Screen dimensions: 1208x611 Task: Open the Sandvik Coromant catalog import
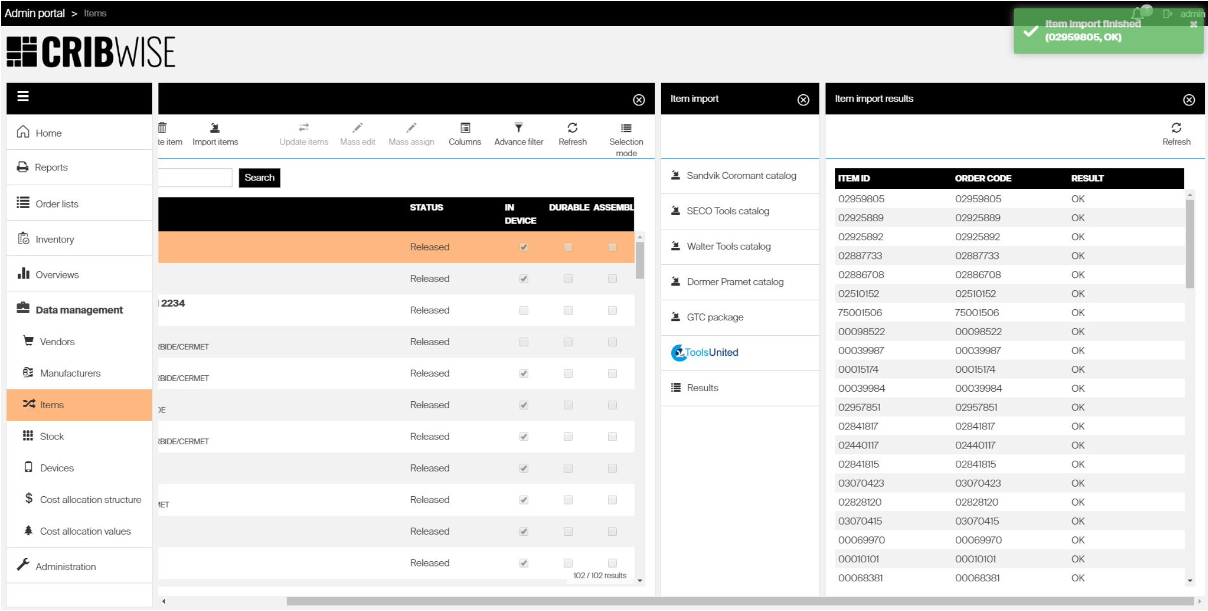click(x=740, y=176)
